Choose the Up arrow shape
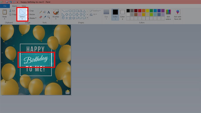Viewport: 201px width, 113px height. (x=84, y=15)
